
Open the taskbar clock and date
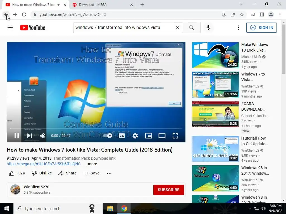tap(275, 208)
